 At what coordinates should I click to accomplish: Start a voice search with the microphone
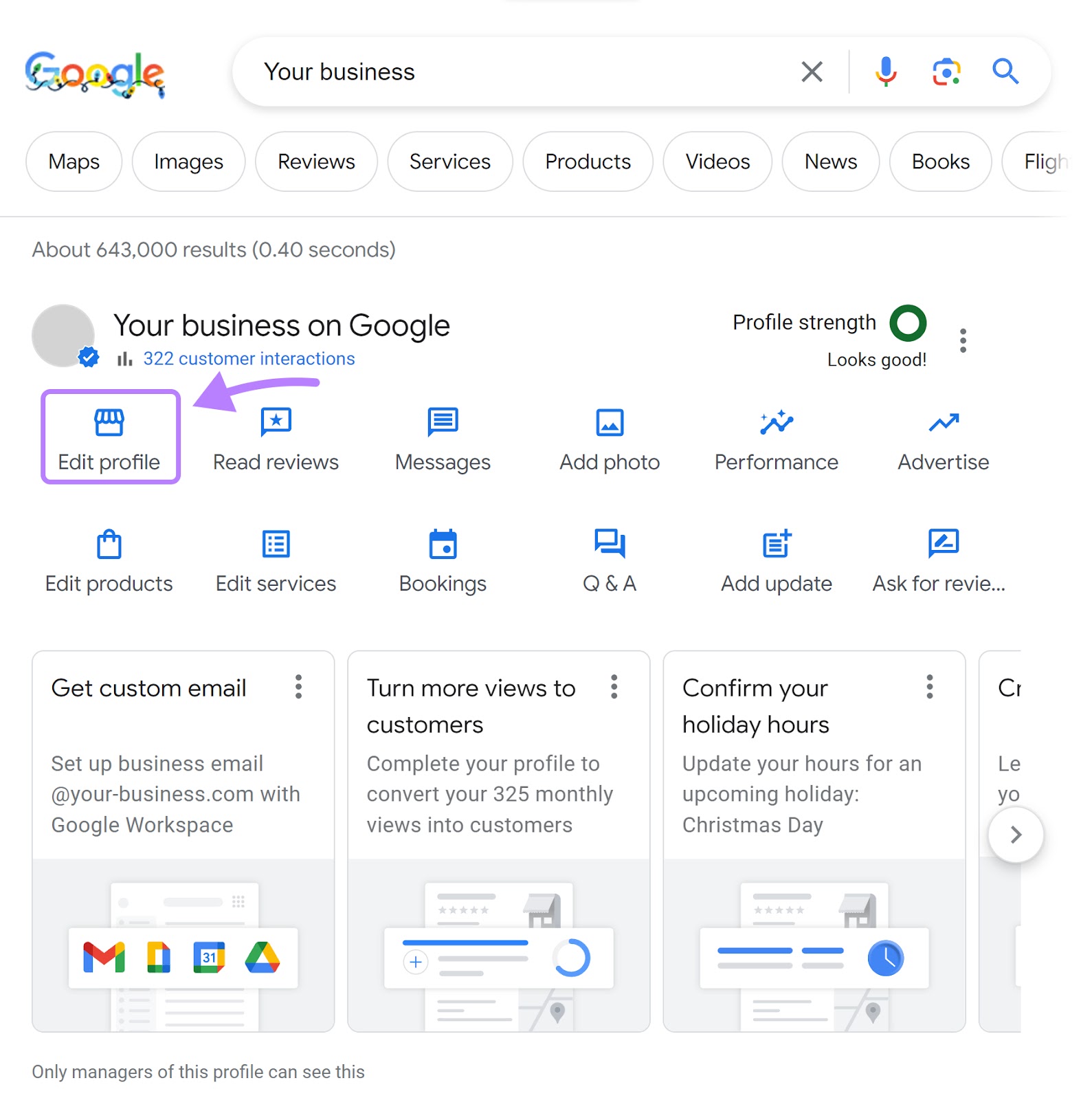885,71
